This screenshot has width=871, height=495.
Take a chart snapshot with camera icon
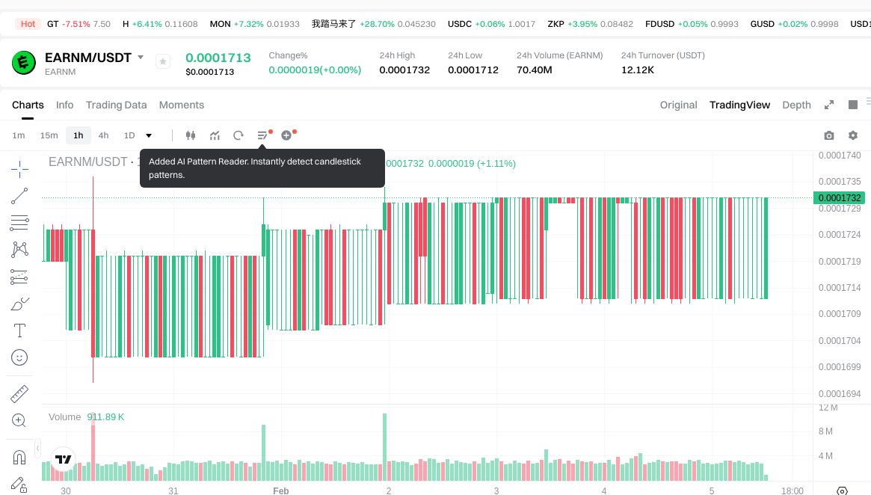(828, 135)
